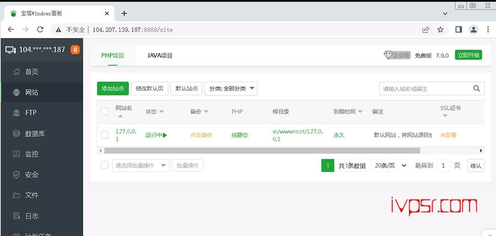This screenshot has height=236, width=496.
Task: Switch to the JAVA项目 tab
Action: point(160,55)
